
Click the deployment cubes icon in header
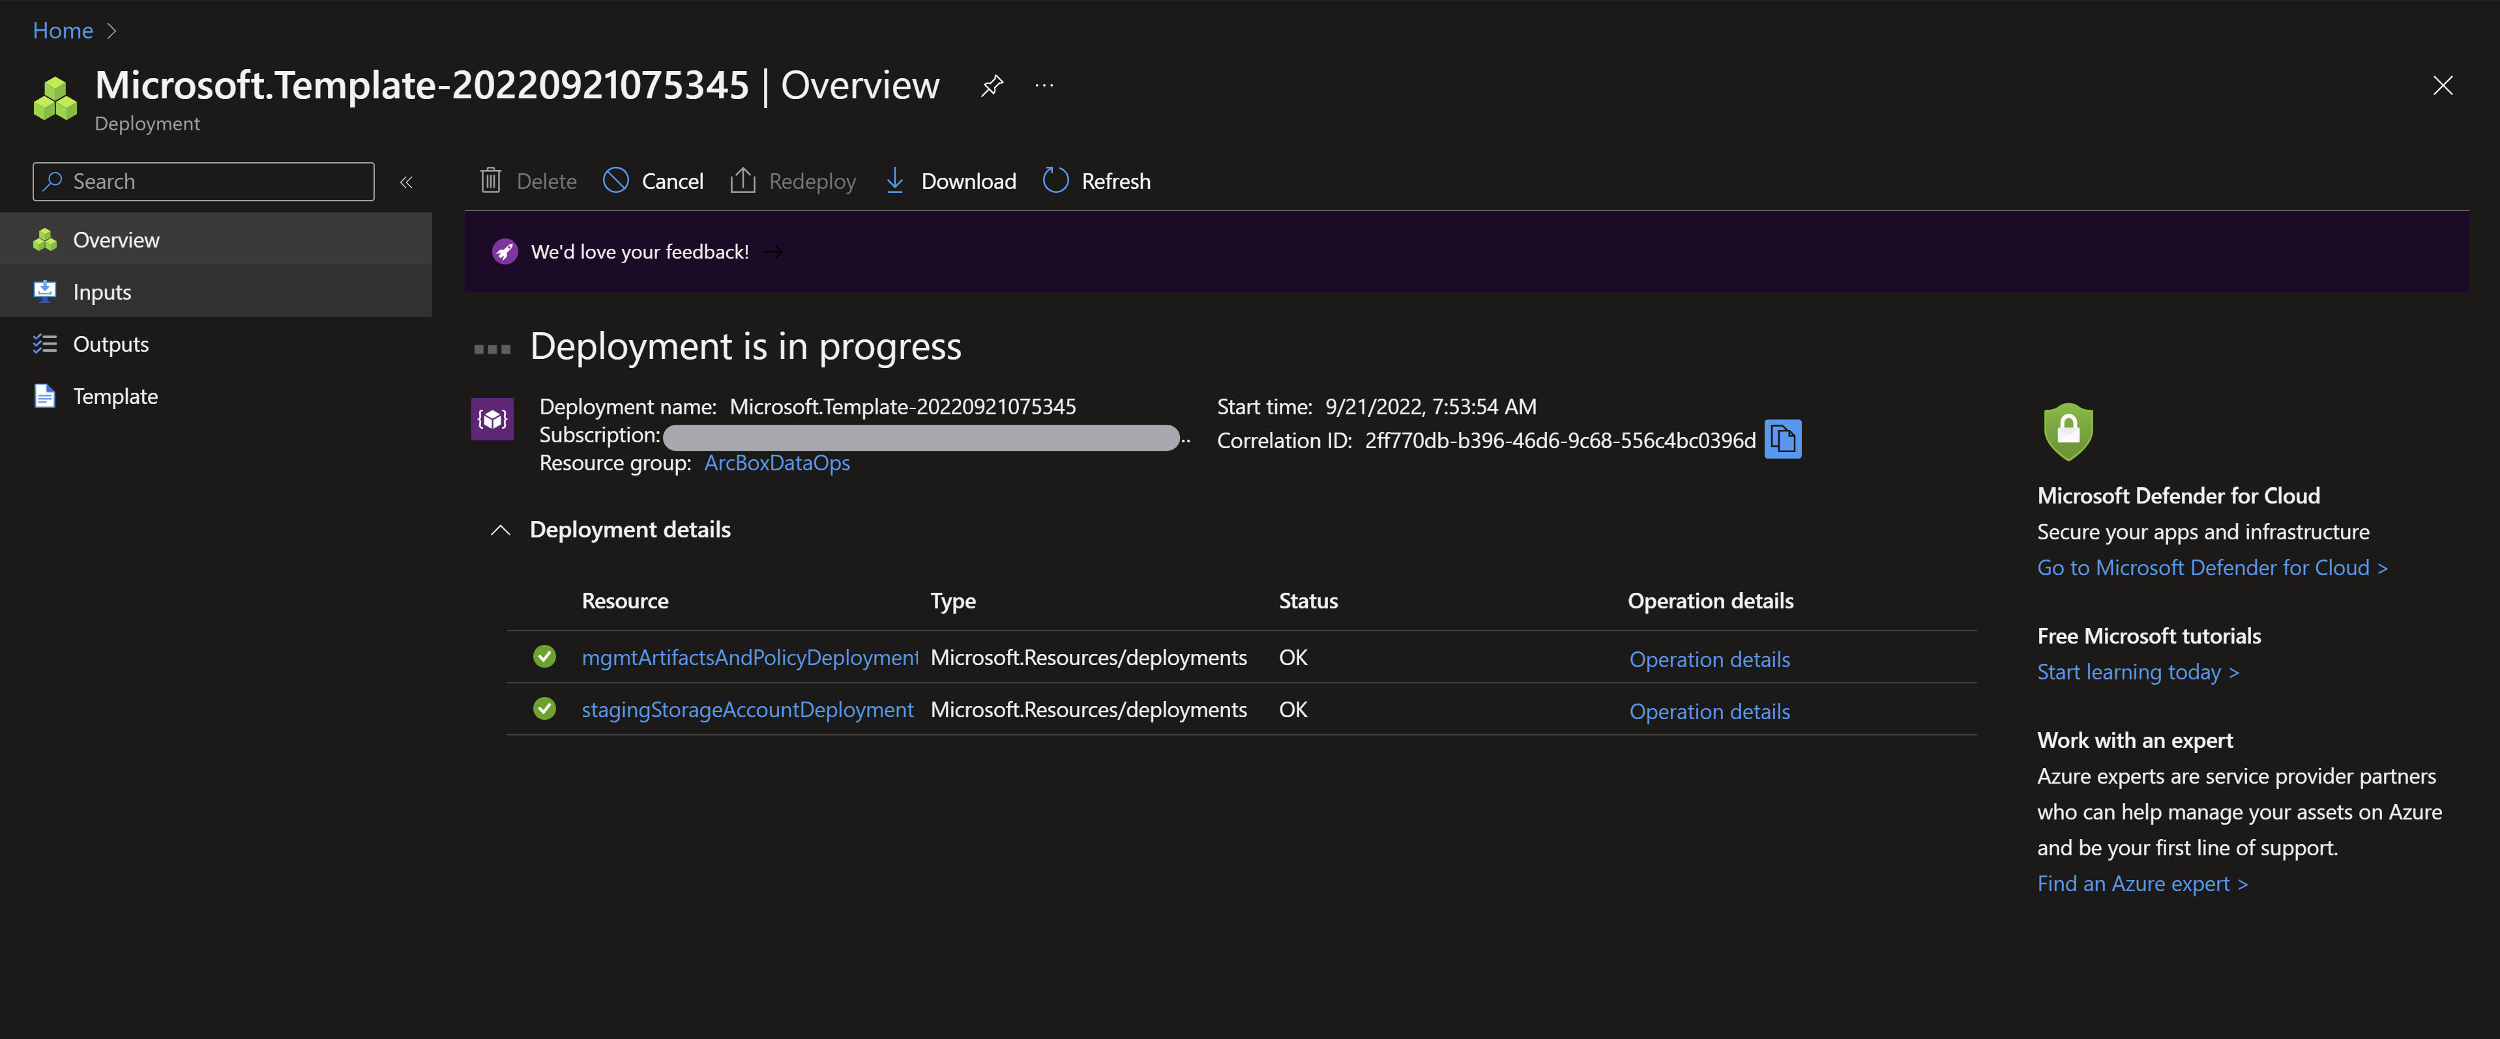click(55, 98)
